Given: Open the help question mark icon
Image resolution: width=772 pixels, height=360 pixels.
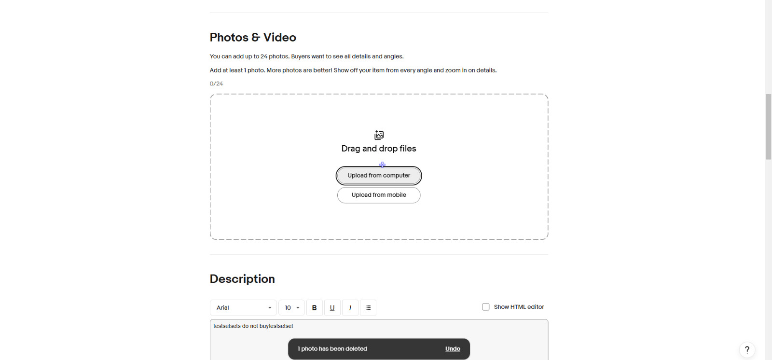Looking at the screenshot, I should [747, 350].
